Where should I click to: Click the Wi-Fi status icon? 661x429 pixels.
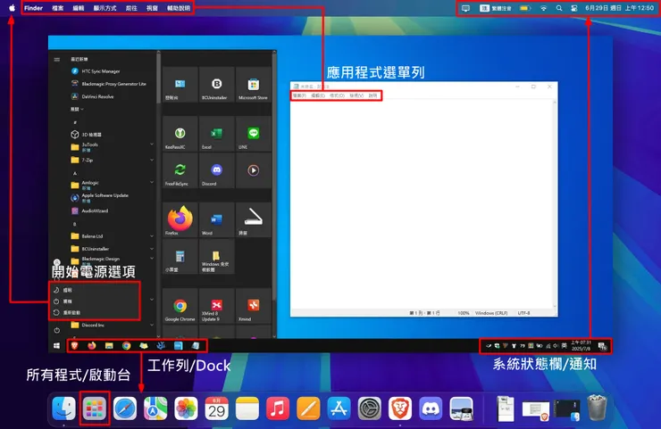(543, 8)
